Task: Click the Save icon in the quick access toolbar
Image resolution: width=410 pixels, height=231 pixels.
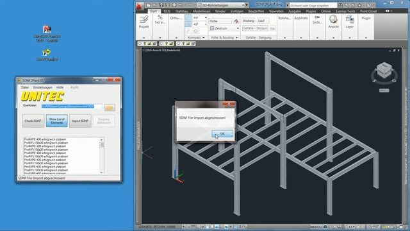Action: [x=161, y=5]
